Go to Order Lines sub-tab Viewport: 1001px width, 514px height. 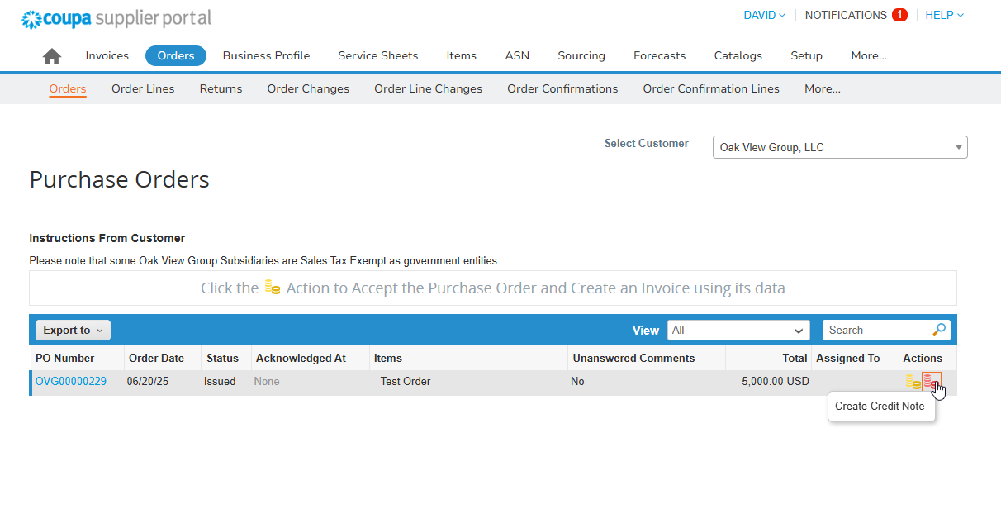[x=143, y=88]
